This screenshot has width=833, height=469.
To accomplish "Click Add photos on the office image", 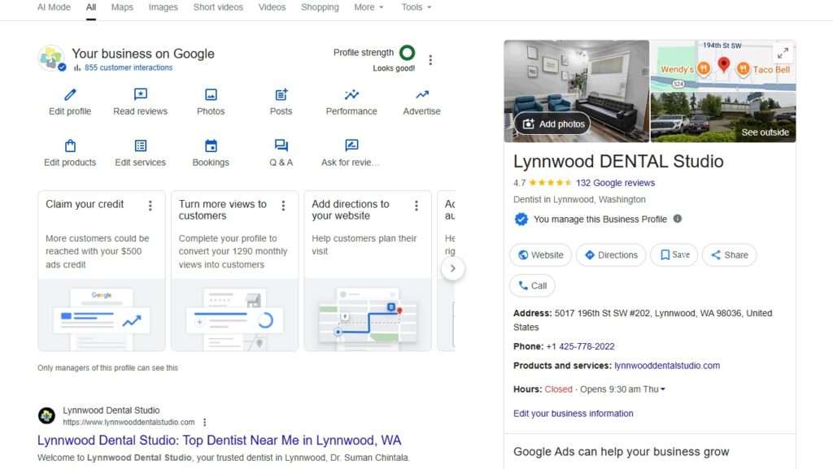I will click(552, 124).
